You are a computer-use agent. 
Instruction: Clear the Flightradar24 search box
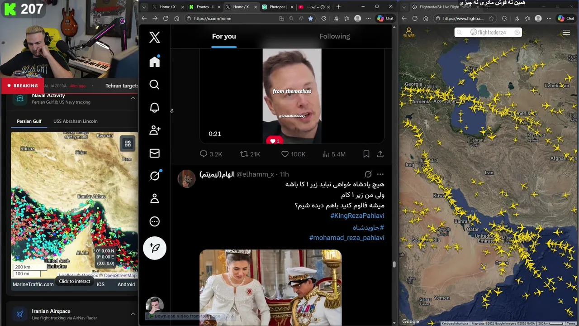(517, 32)
